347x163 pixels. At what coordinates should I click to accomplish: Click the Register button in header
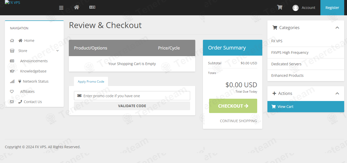(332, 8)
